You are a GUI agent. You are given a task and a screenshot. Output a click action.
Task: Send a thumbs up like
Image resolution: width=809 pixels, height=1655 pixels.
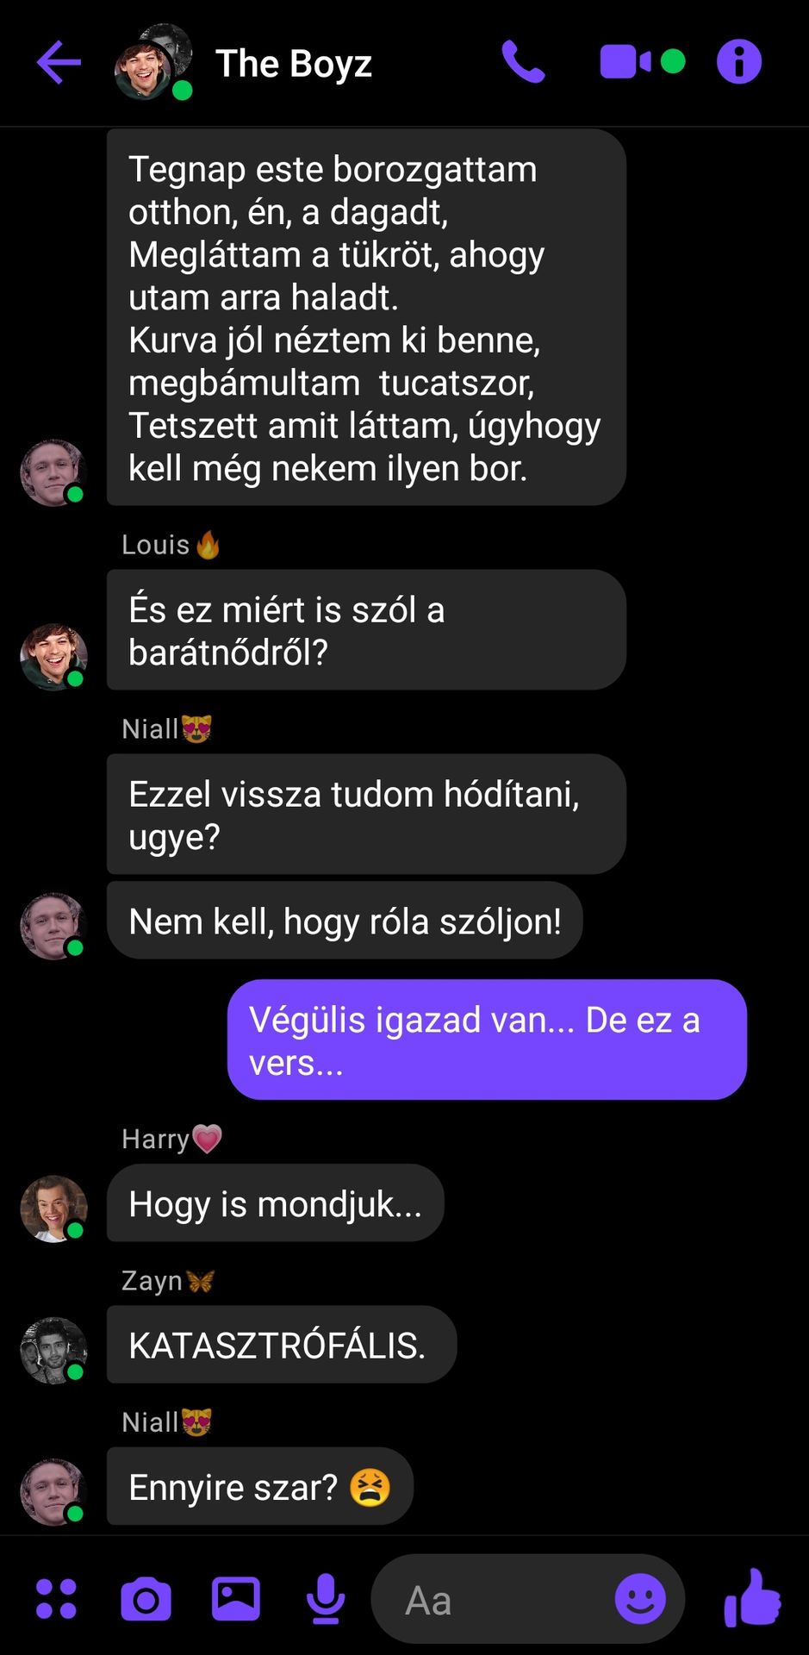752,1597
